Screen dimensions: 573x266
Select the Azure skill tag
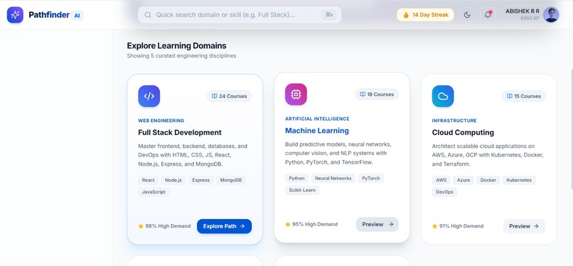point(464,180)
